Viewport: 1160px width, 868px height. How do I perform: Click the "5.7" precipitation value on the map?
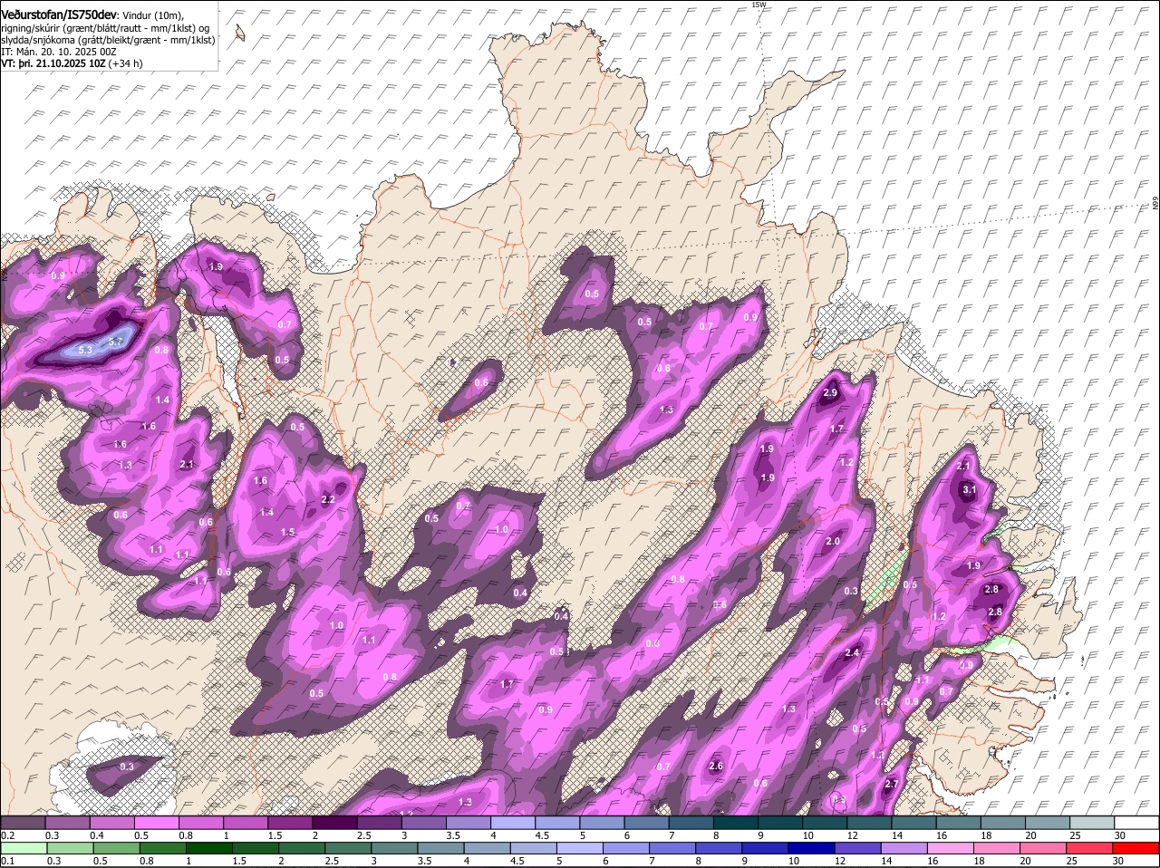[x=115, y=342]
